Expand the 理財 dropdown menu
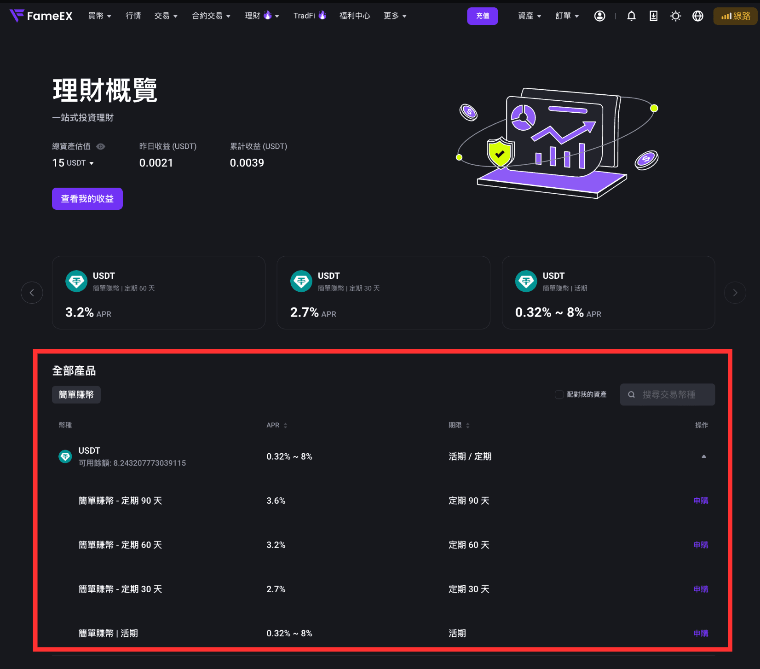760x669 pixels. pos(262,16)
